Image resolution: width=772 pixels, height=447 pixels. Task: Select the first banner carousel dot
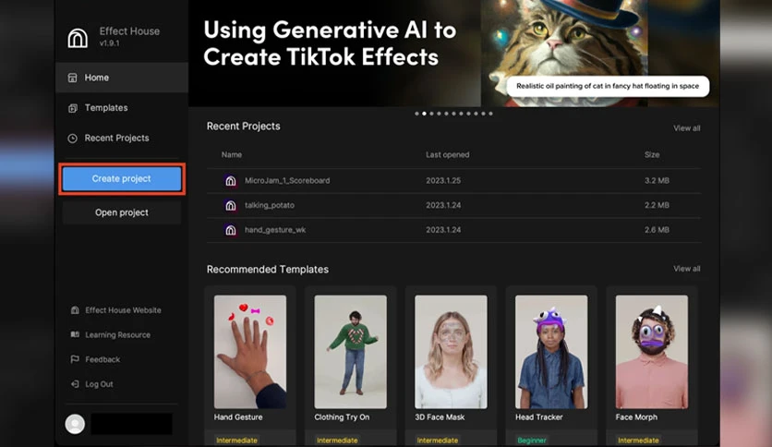click(x=416, y=114)
